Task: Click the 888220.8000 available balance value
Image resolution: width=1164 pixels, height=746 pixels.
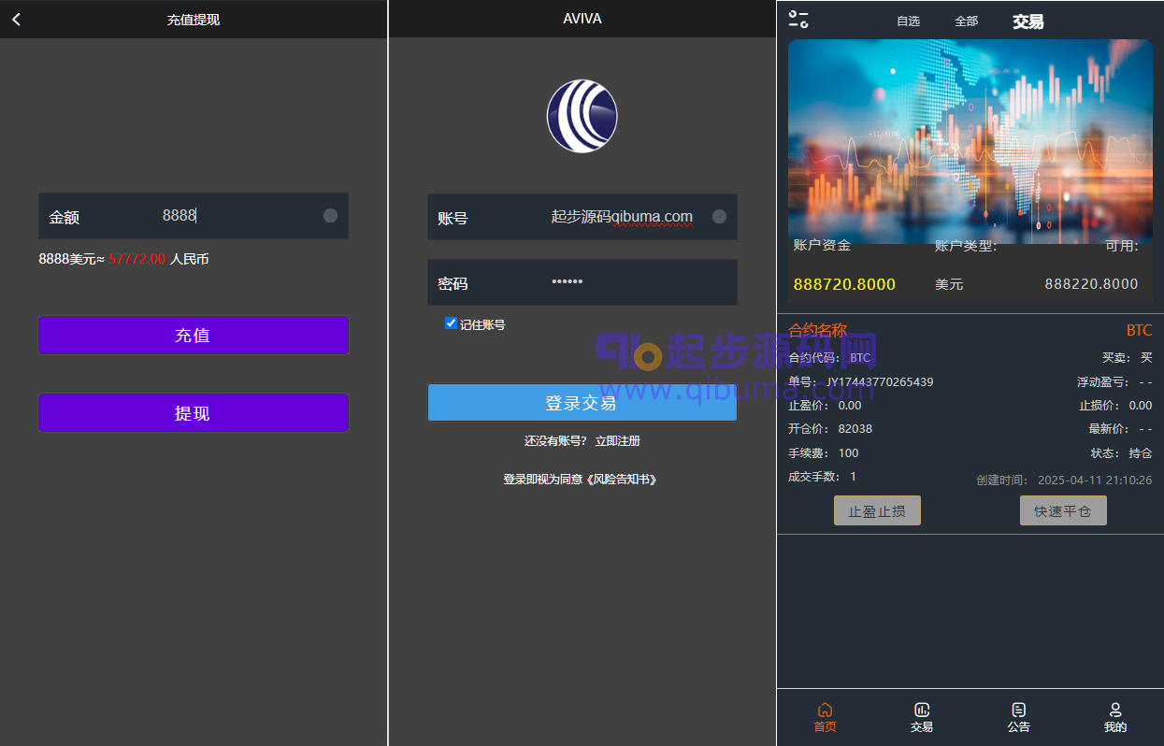Action: click(x=1091, y=284)
